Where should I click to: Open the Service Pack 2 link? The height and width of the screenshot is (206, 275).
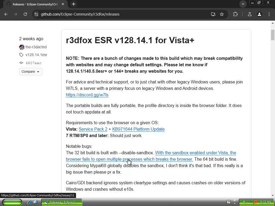click(x=93, y=129)
